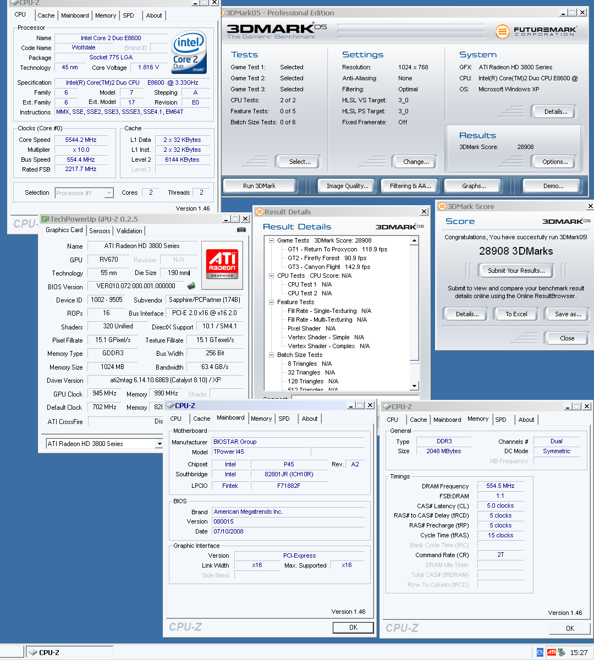
Task: Collapse the CPU Tests tree node
Action: (x=271, y=276)
